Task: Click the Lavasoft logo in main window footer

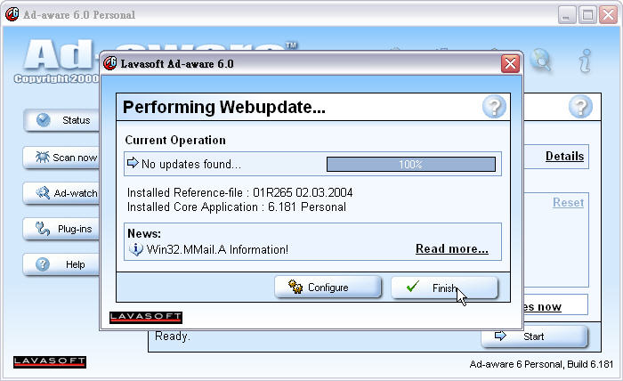Action: pyautogui.click(x=50, y=362)
